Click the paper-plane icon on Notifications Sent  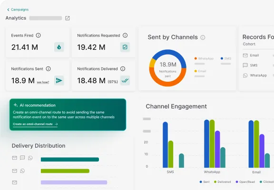(59, 80)
